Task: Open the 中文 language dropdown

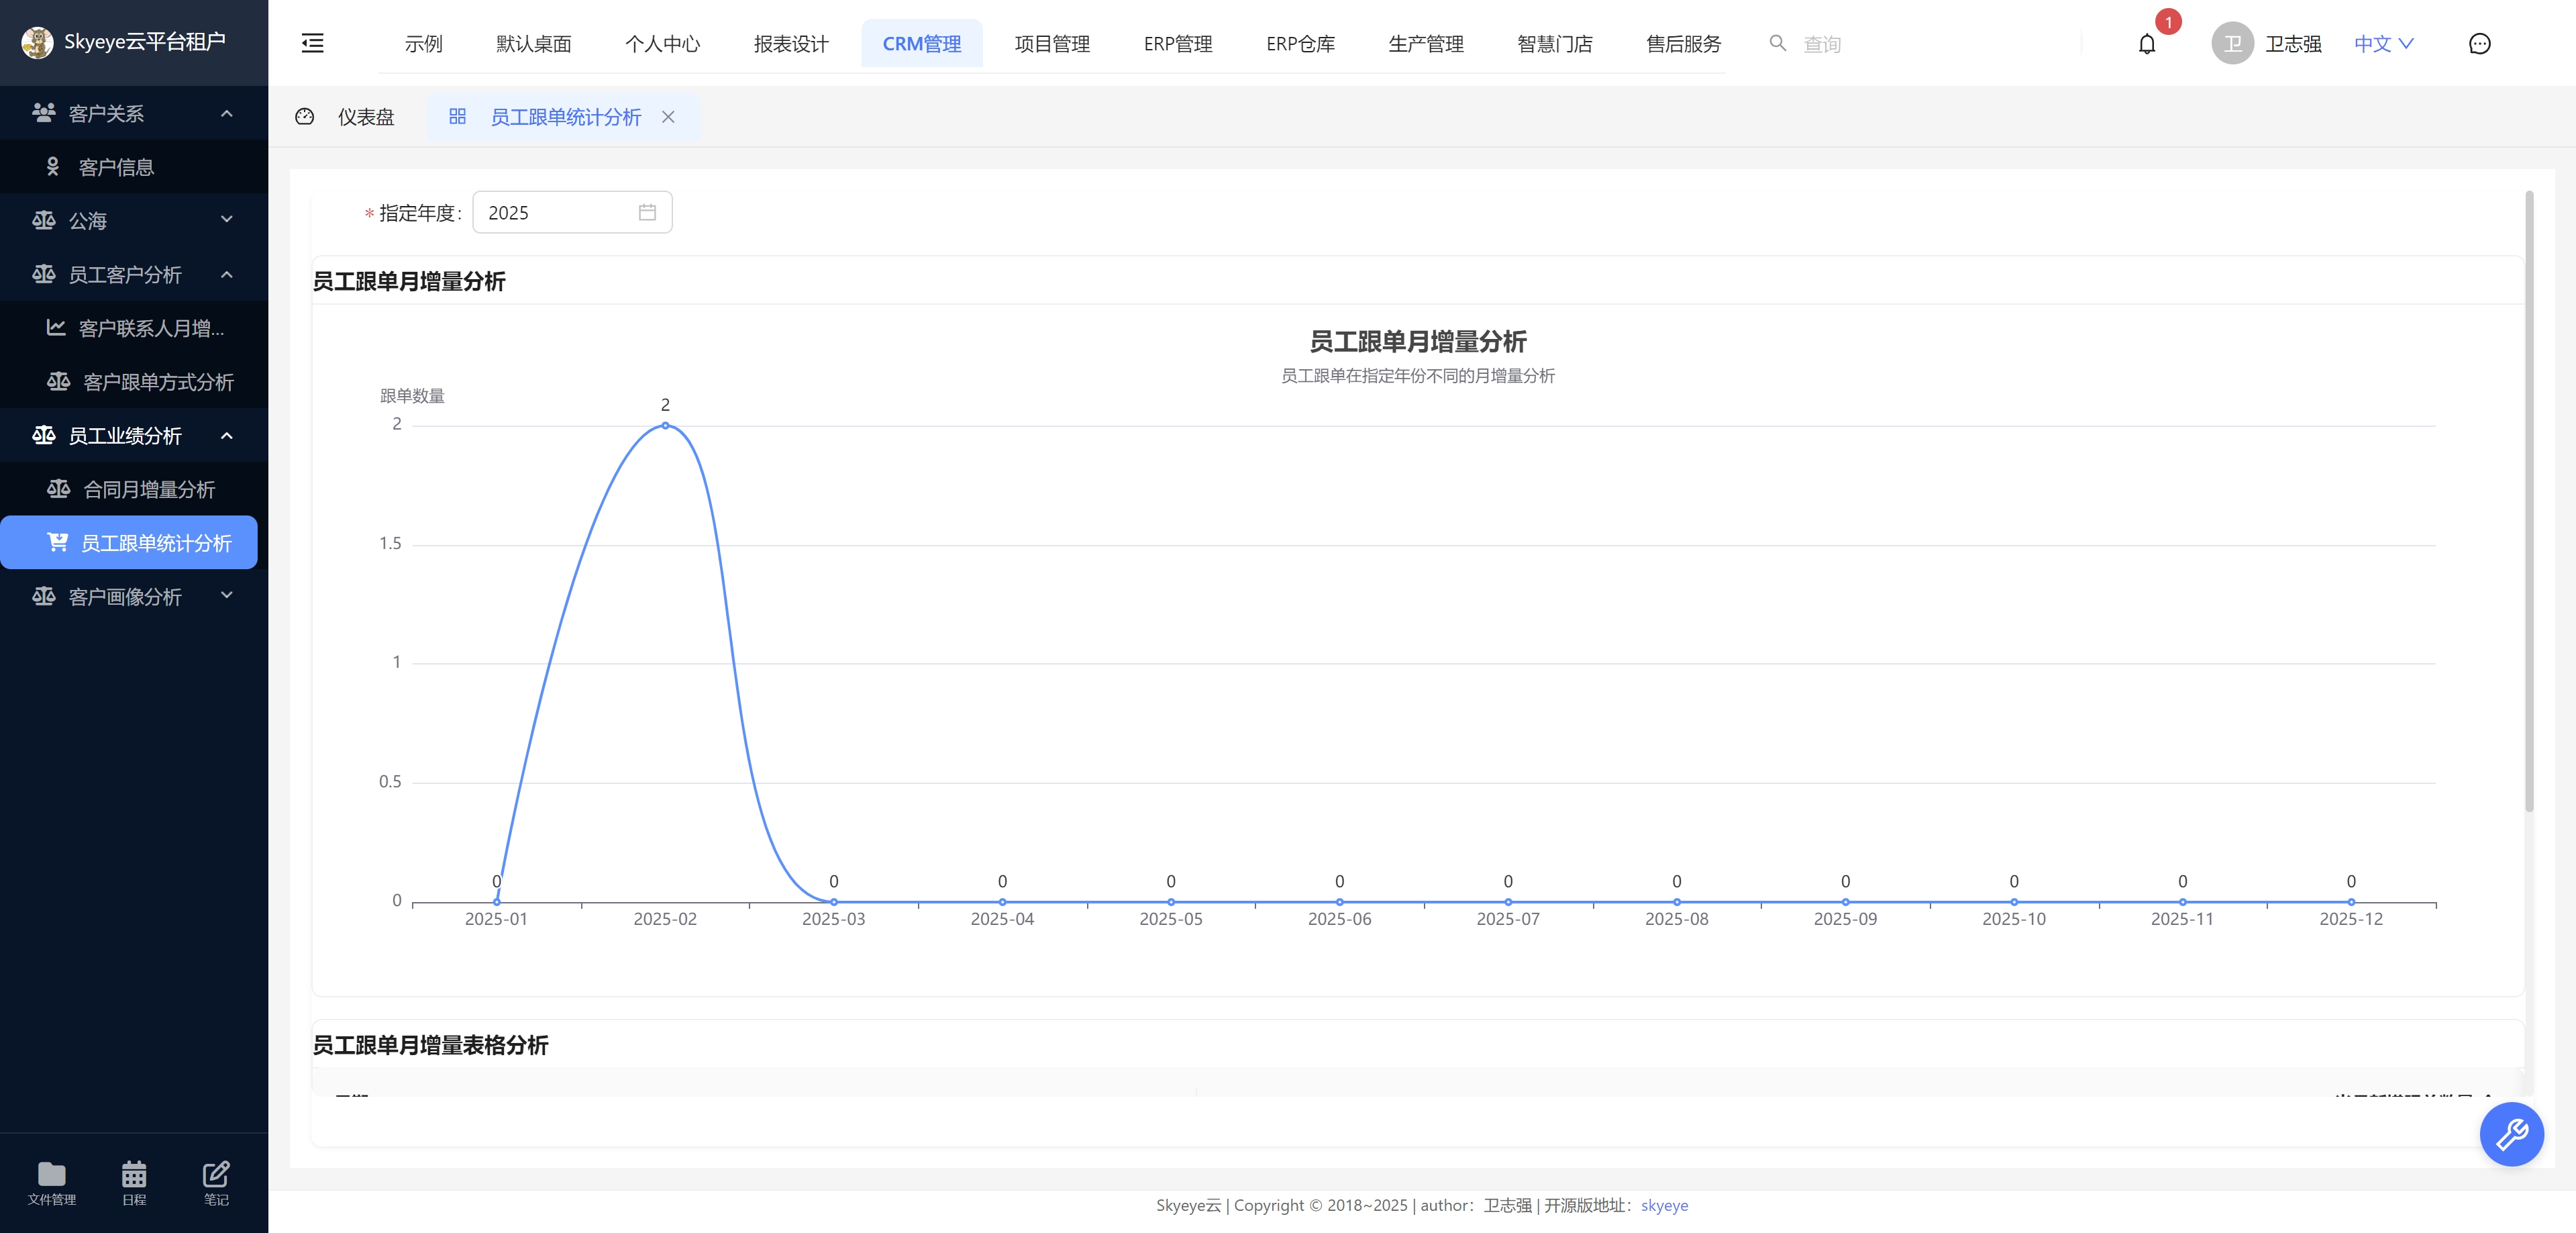Action: click(x=2384, y=44)
